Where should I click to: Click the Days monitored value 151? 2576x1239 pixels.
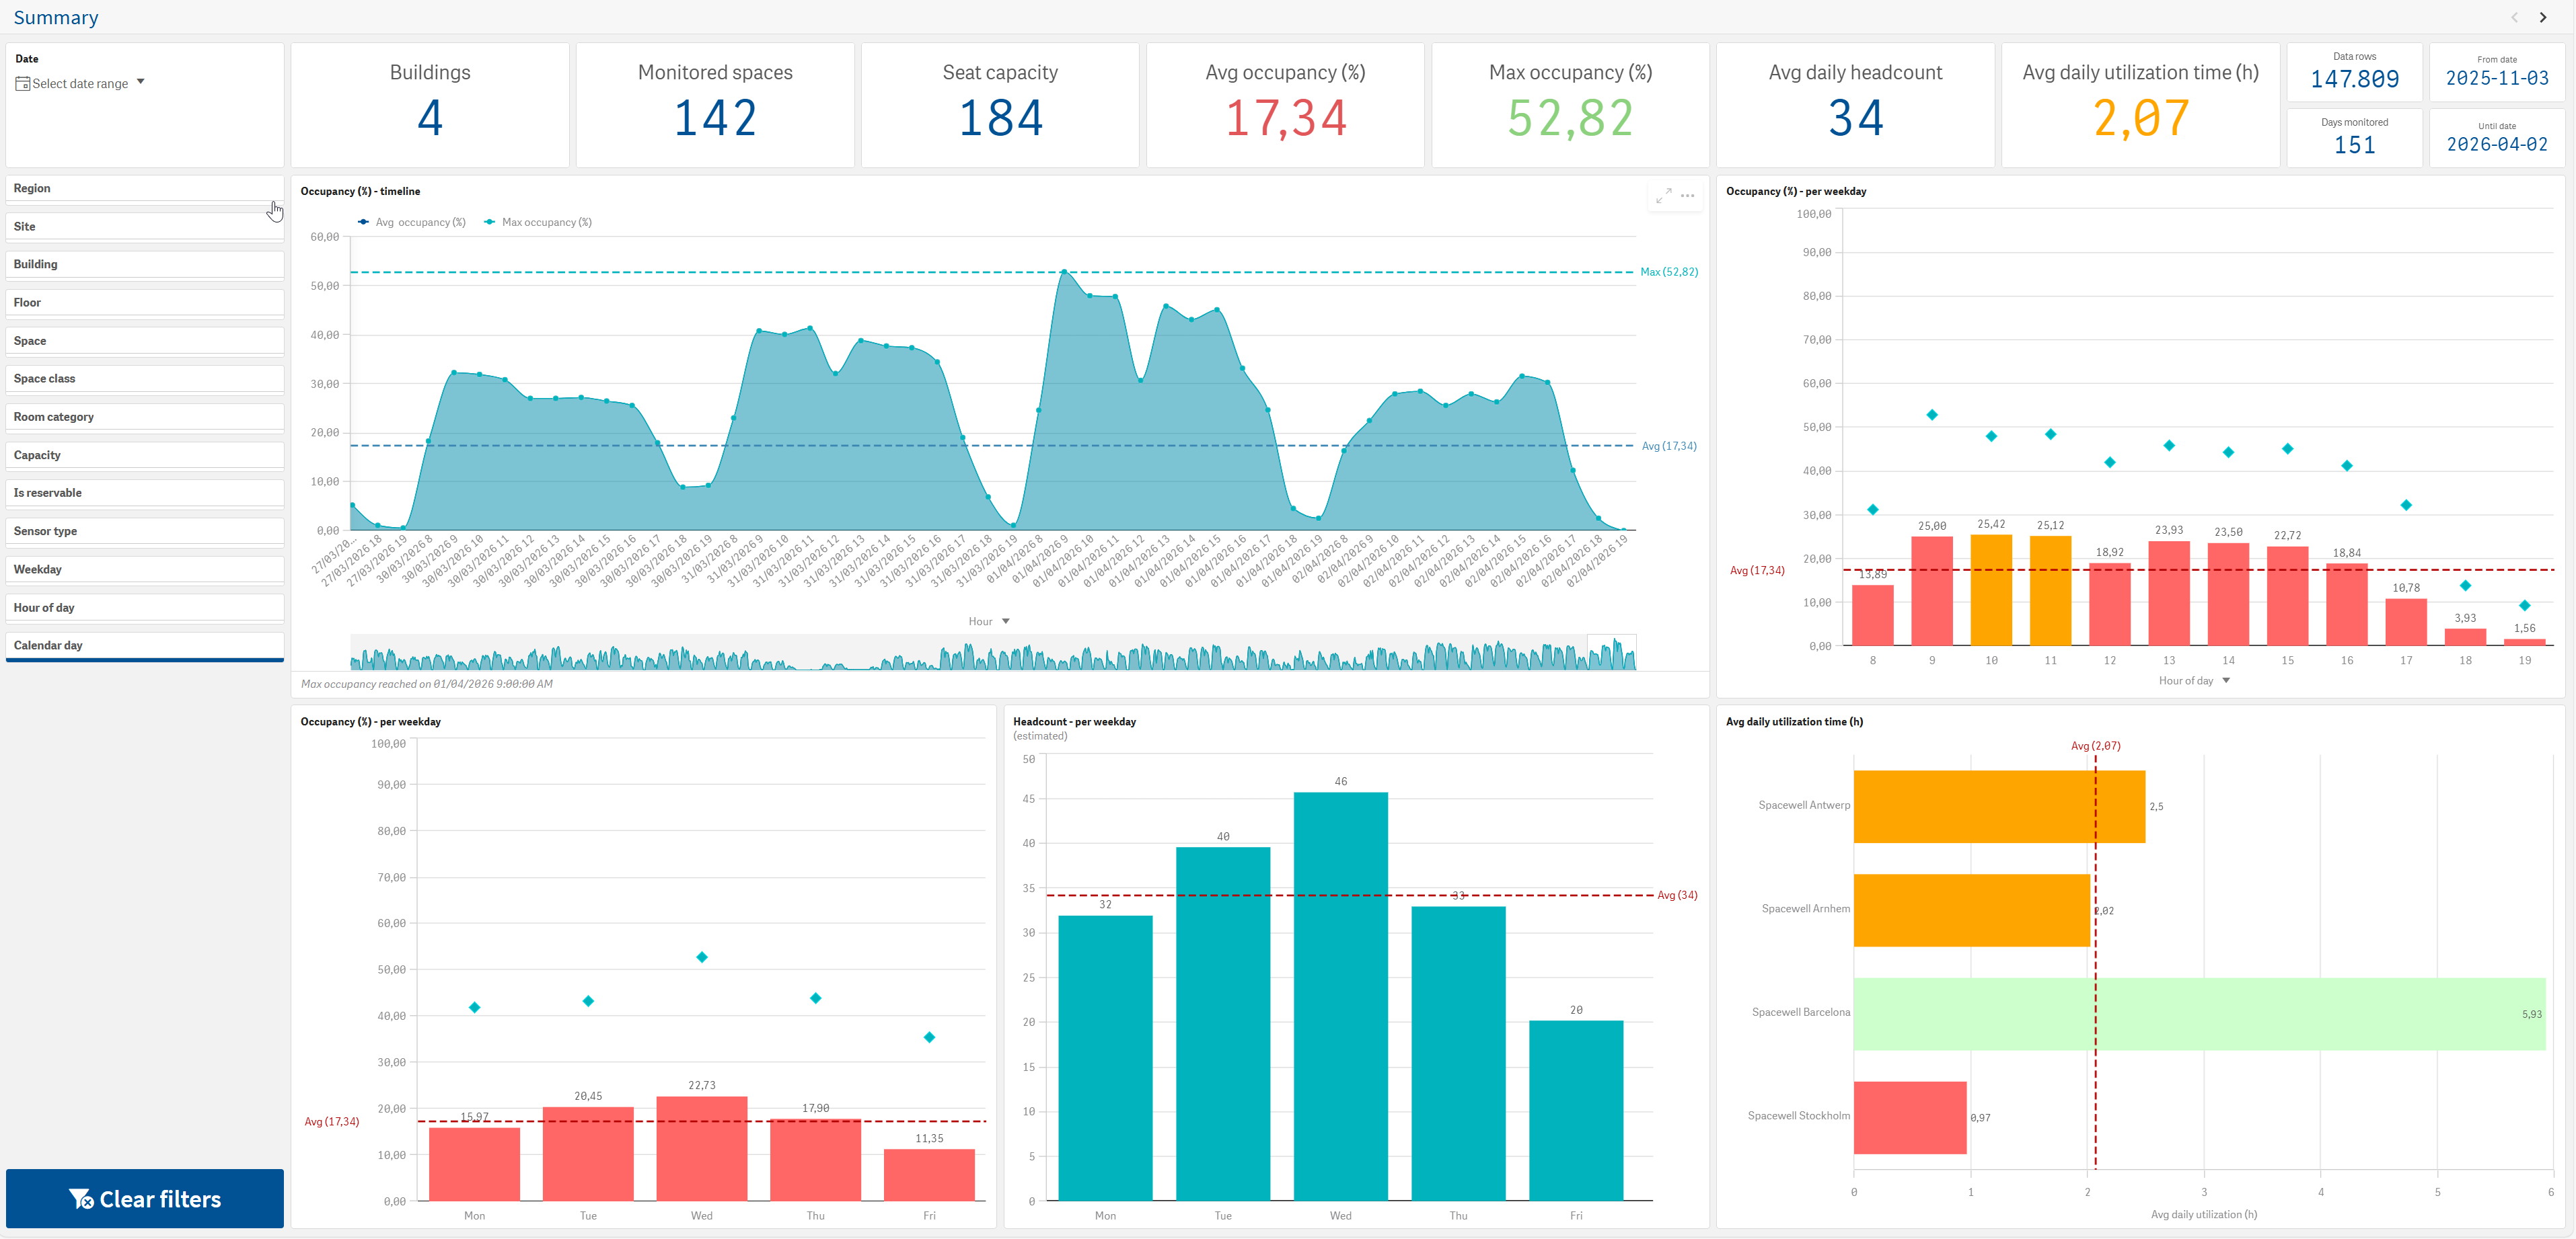coord(2354,145)
